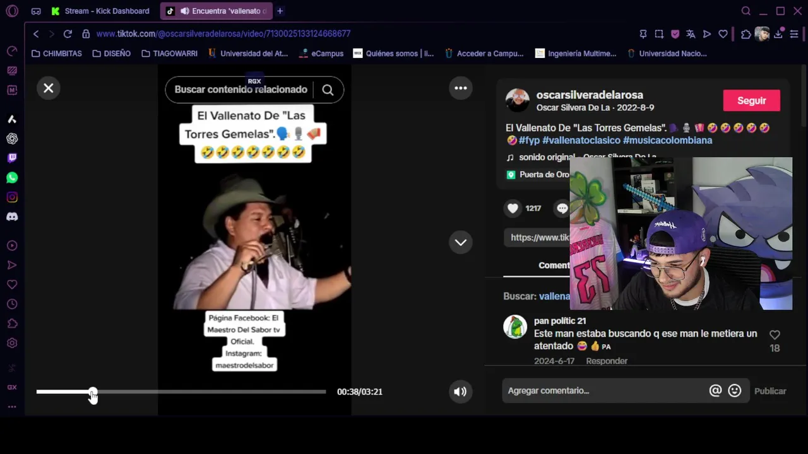
Task: Open Aria AI in the sidebar
Action: tap(12, 119)
